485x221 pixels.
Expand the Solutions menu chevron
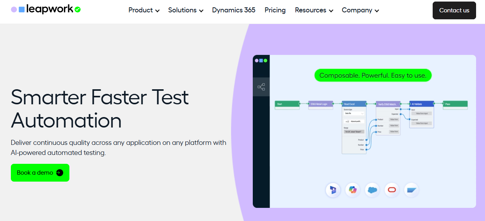click(x=201, y=11)
